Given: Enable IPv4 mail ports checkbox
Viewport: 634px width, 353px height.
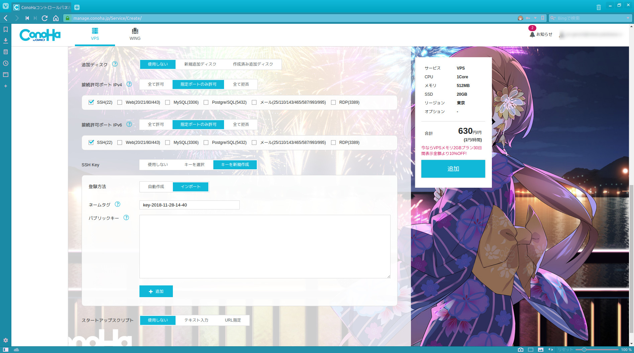Looking at the screenshot, I should [x=254, y=102].
